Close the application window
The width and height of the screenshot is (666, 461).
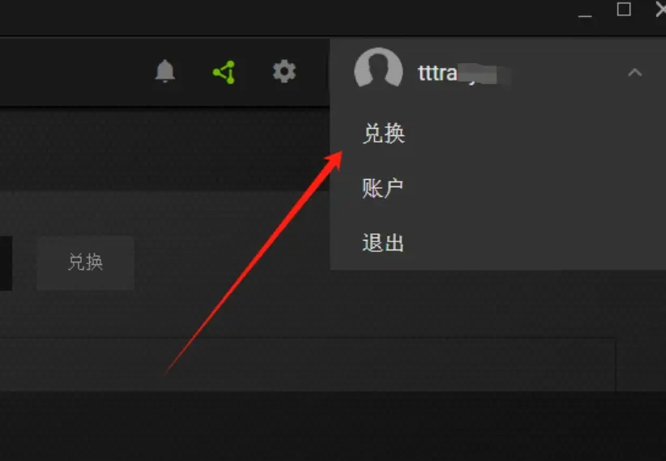tap(660, 10)
